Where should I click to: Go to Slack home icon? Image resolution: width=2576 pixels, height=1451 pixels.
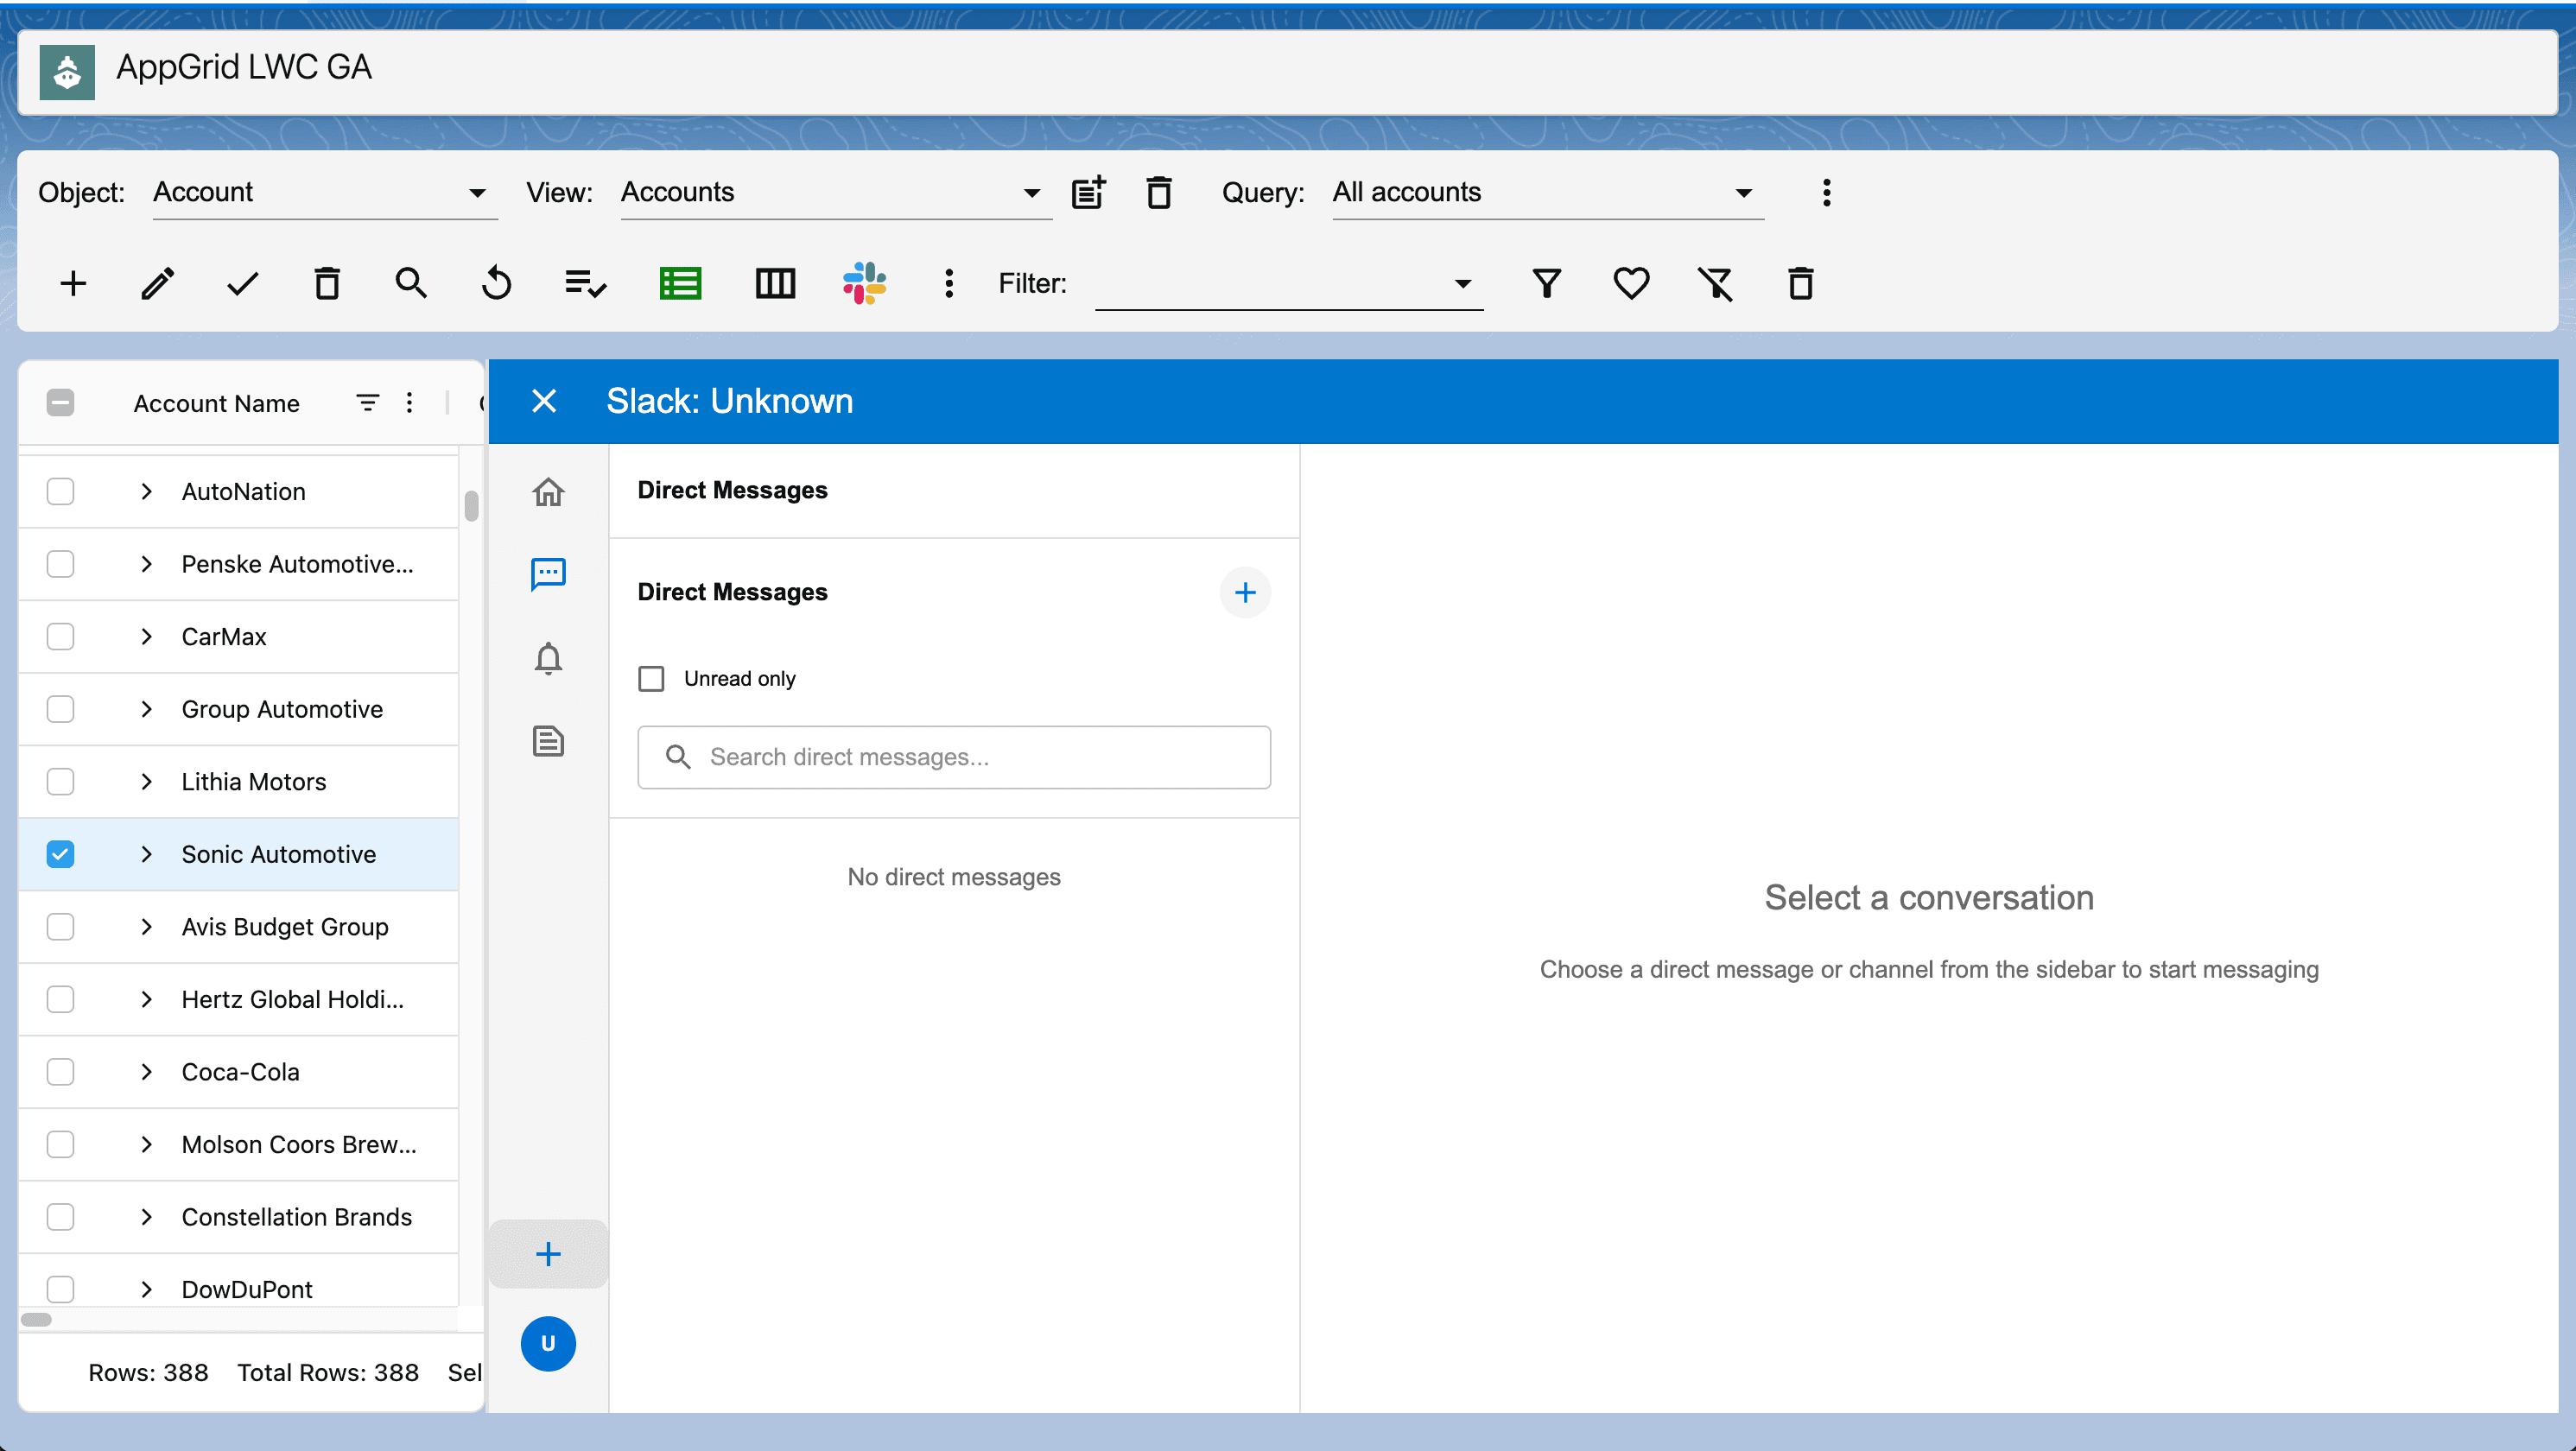[x=548, y=491]
